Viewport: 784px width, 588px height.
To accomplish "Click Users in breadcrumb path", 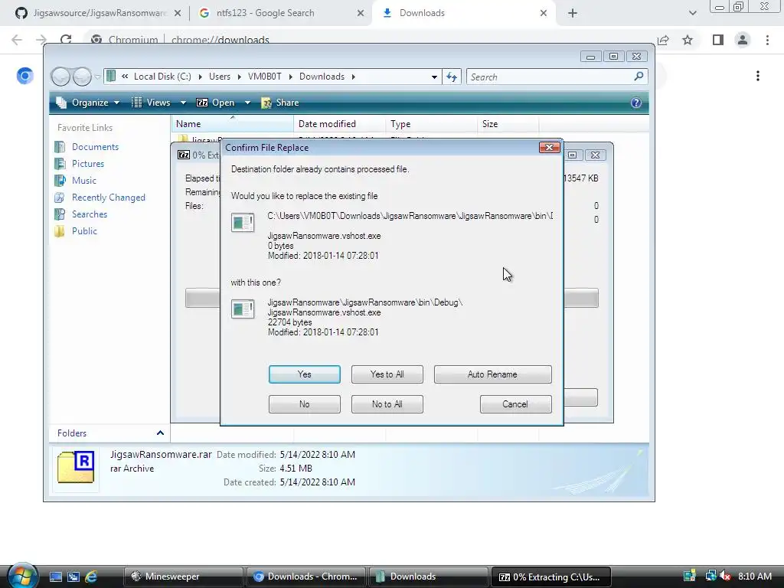I will [220, 77].
